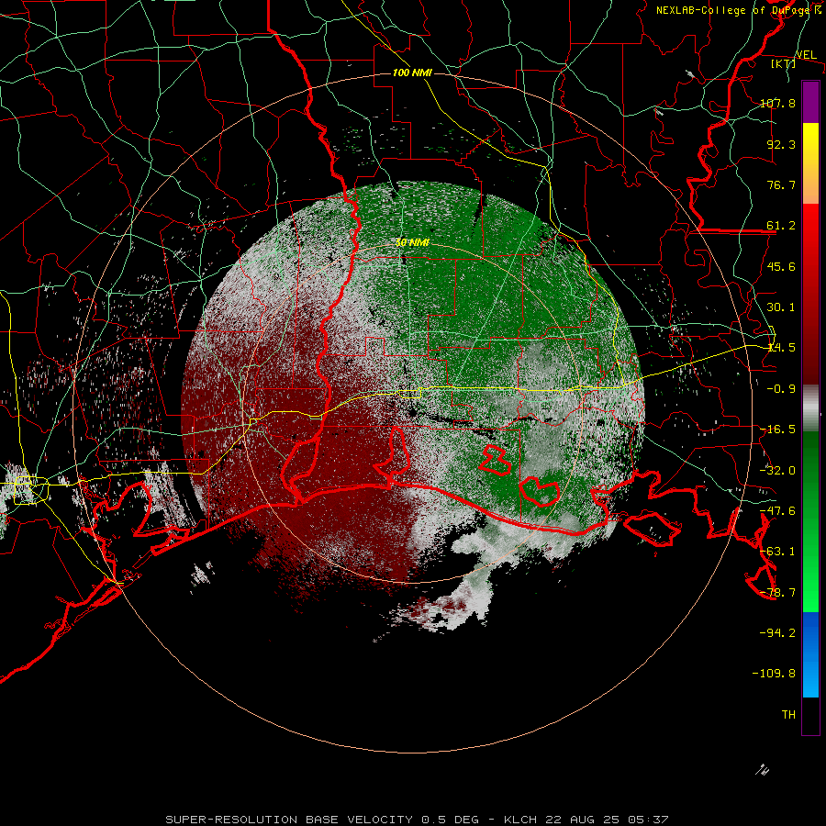Click the -109.8 legend value
The width and height of the screenshot is (826, 826).
tap(774, 674)
